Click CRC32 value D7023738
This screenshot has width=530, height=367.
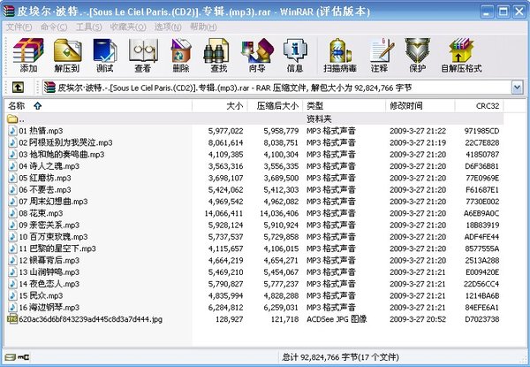point(482,319)
